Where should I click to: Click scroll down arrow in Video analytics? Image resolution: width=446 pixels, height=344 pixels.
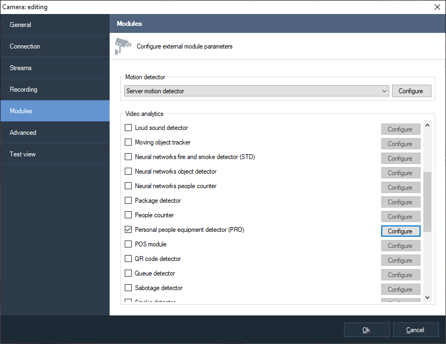[427, 297]
